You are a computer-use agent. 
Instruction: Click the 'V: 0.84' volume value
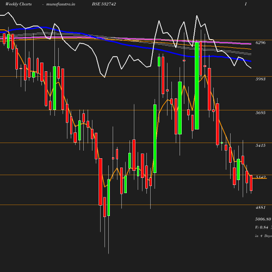(262, 227)
